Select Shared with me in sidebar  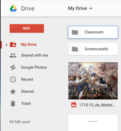(x=34, y=55)
